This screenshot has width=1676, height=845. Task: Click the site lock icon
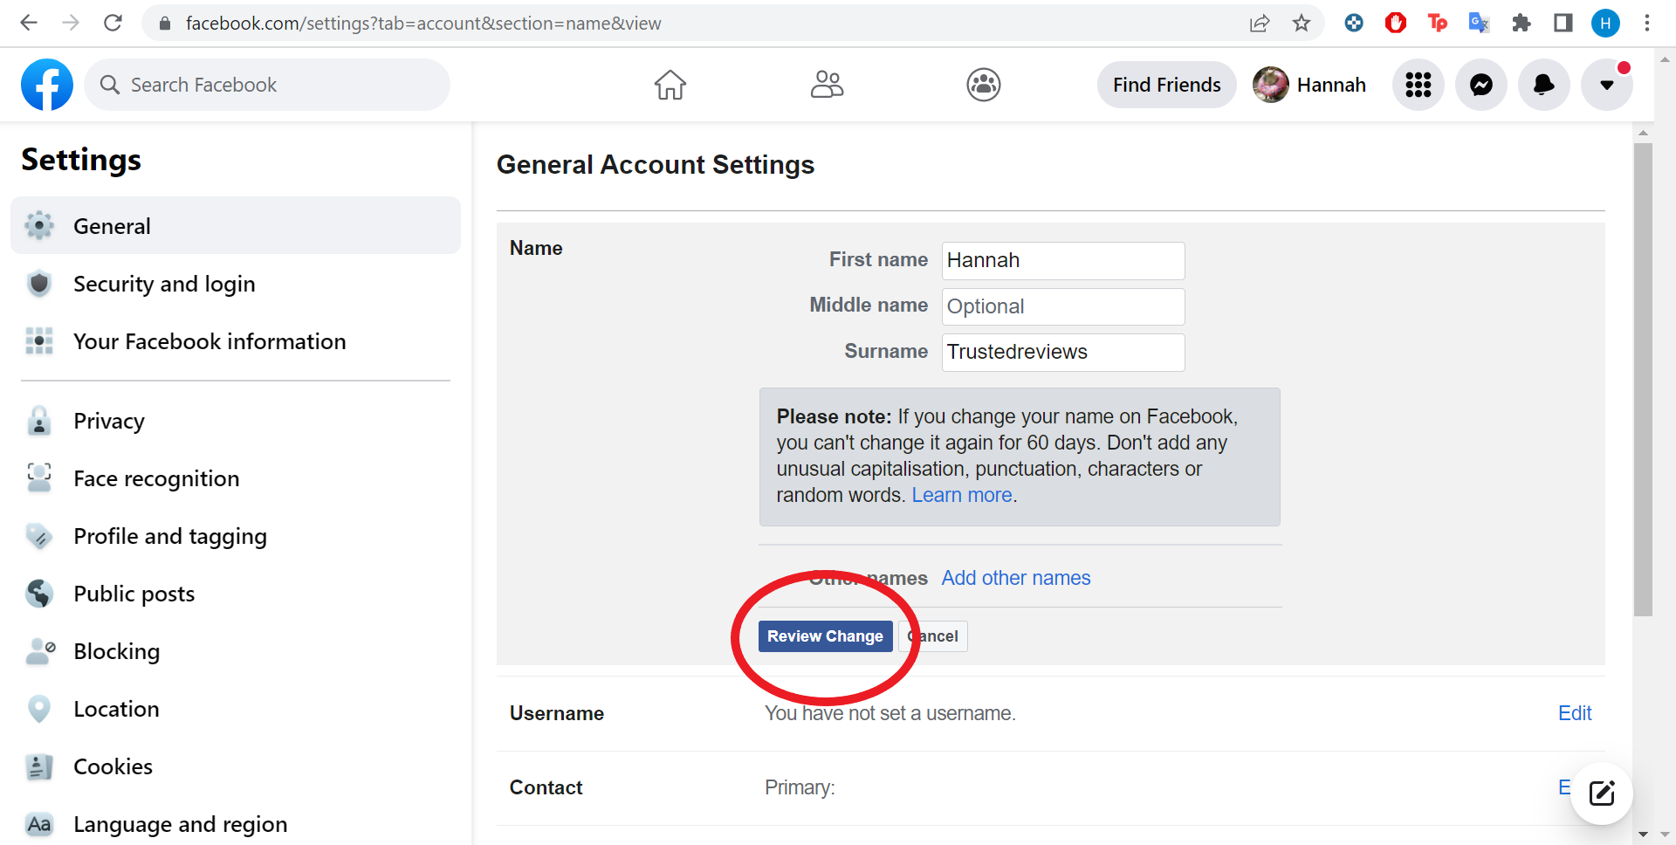click(164, 24)
